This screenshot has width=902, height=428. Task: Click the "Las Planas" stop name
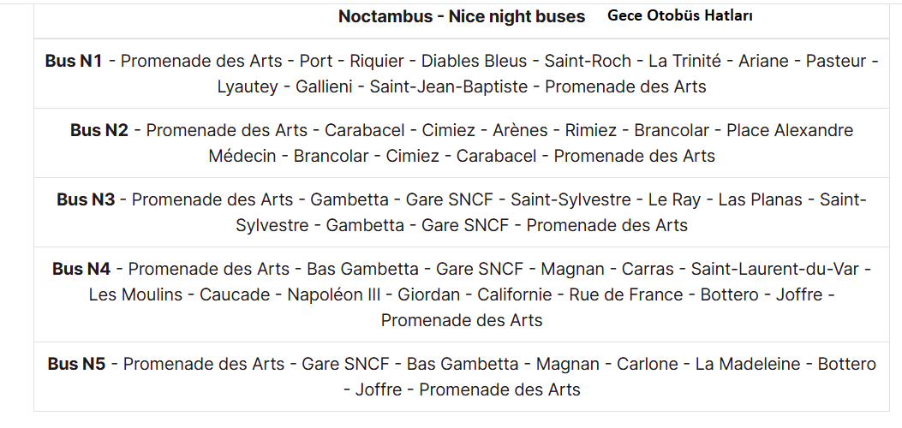coord(760,199)
